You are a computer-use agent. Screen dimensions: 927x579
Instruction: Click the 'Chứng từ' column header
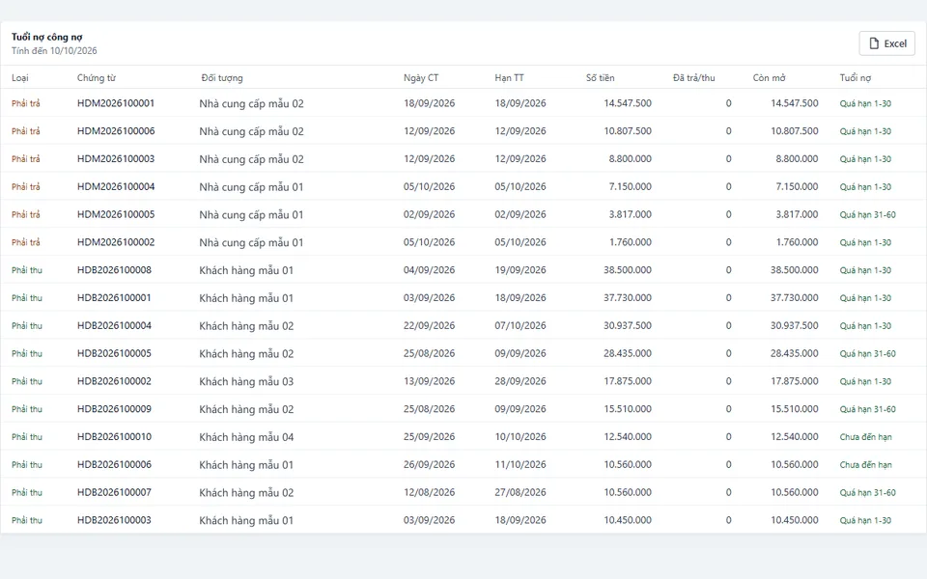97,78
